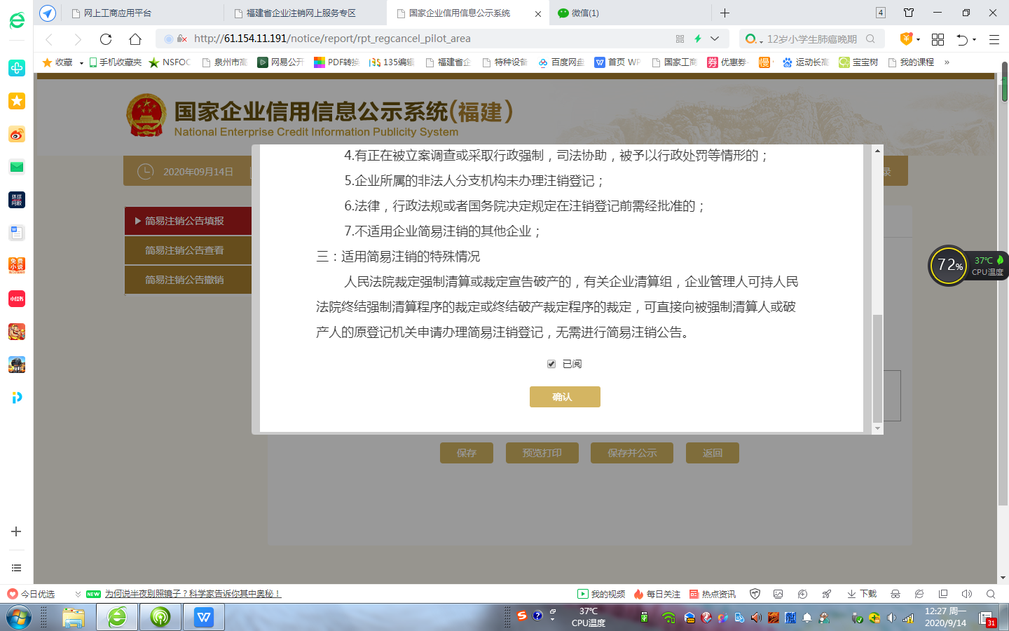This screenshot has width=1009, height=631.
Task: Click the browser main menu icon
Action: pyautogui.click(x=994, y=39)
